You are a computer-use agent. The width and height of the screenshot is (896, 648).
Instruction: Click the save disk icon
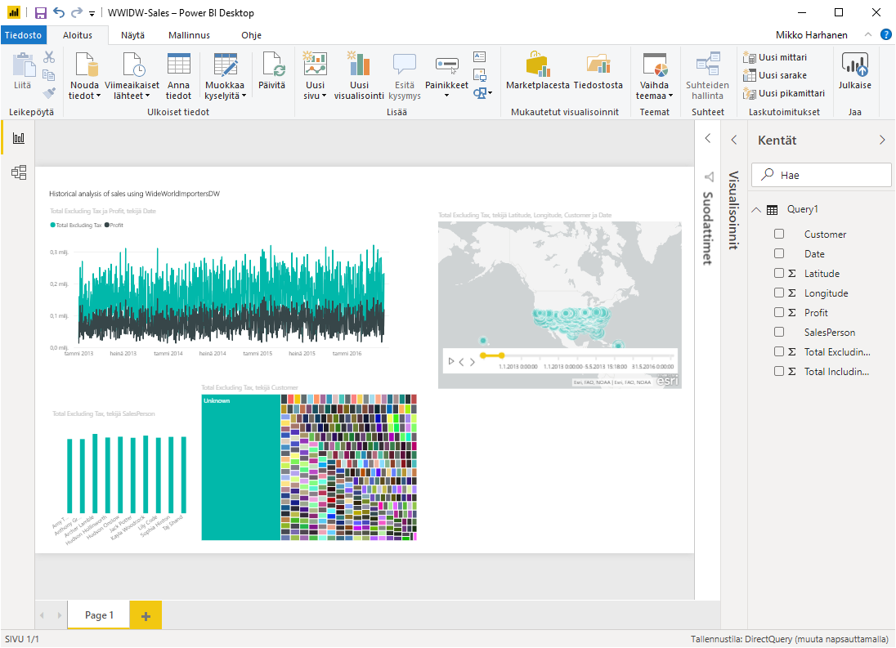point(41,12)
